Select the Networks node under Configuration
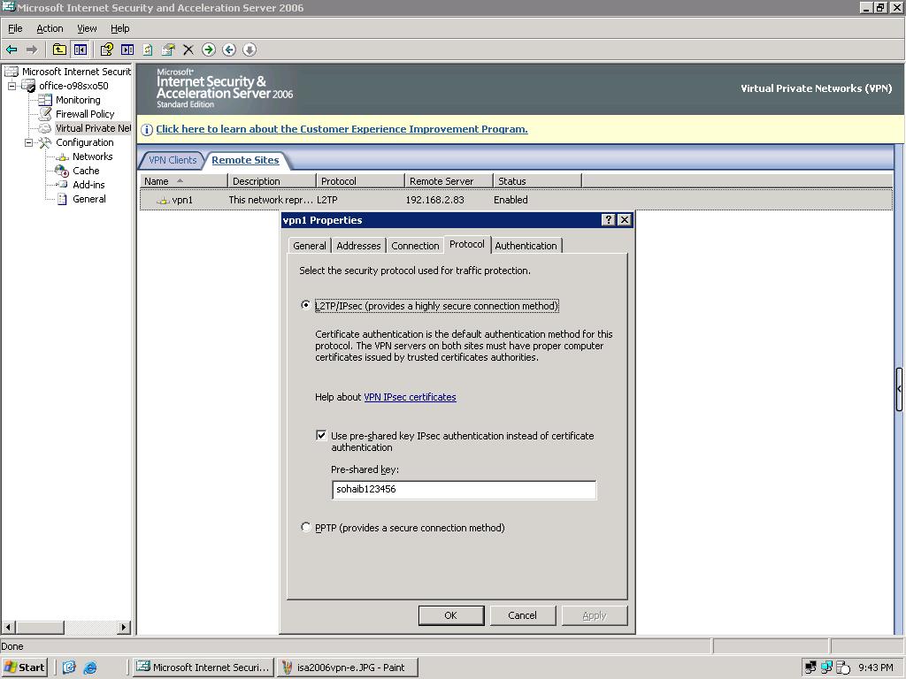 point(92,156)
